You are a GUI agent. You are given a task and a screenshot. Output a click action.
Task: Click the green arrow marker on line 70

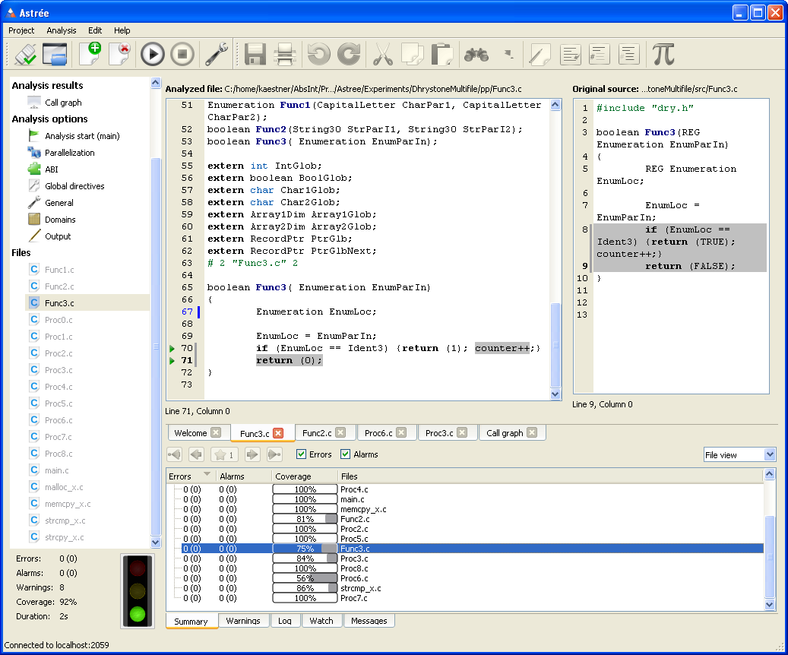[172, 348]
